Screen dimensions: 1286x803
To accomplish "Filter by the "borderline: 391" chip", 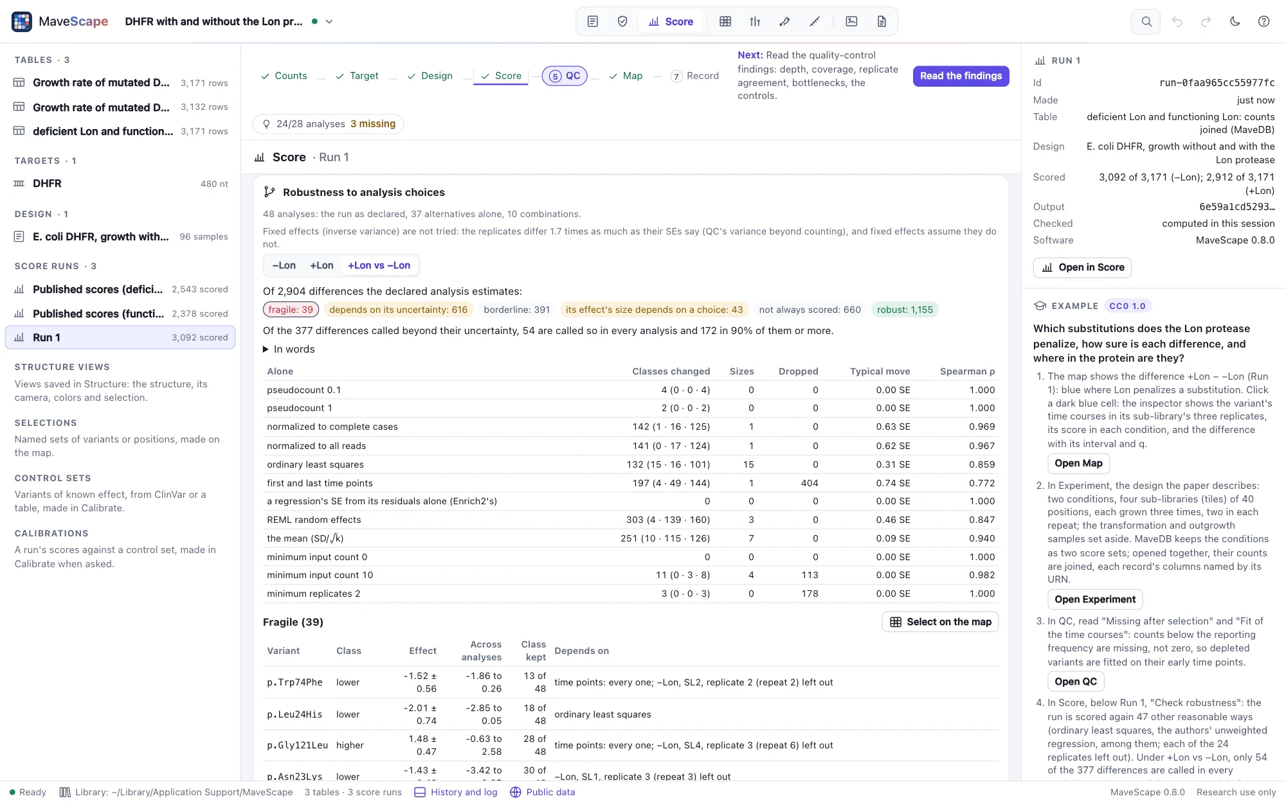I will point(517,310).
